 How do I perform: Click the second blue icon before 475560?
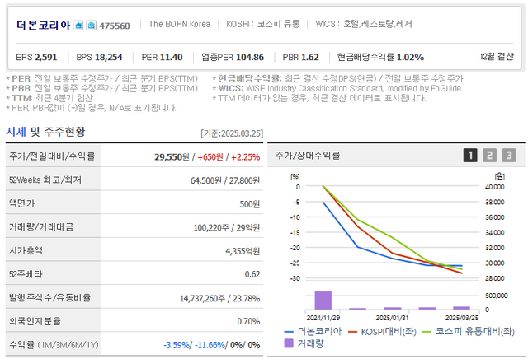click(90, 26)
